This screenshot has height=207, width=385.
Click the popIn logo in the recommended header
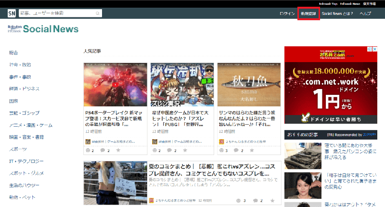(x=369, y=134)
